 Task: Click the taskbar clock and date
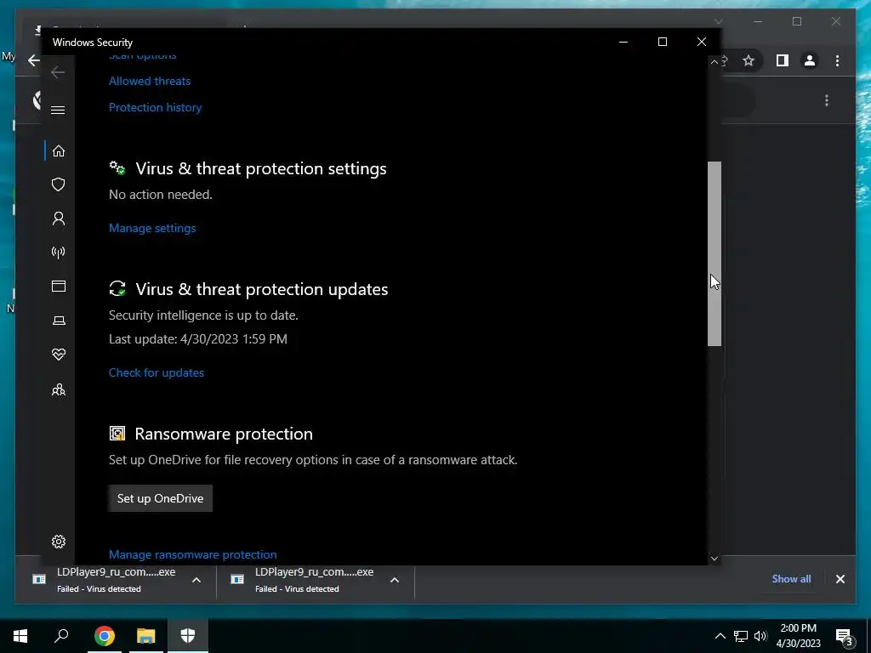pyautogui.click(x=798, y=636)
